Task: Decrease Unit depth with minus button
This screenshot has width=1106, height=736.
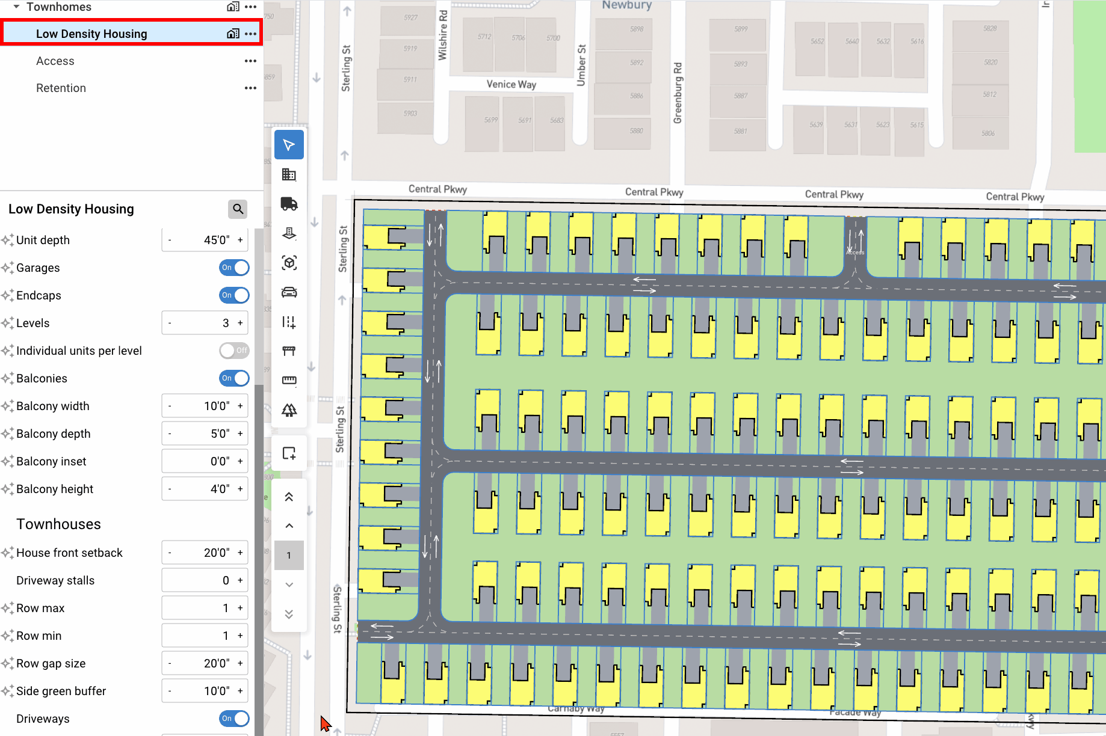Action: [x=170, y=240]
